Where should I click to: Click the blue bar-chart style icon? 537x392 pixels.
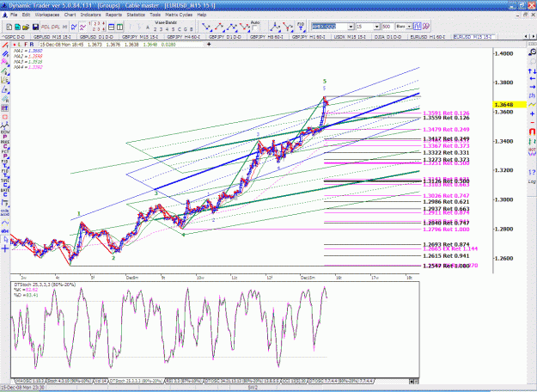point(417,27)
